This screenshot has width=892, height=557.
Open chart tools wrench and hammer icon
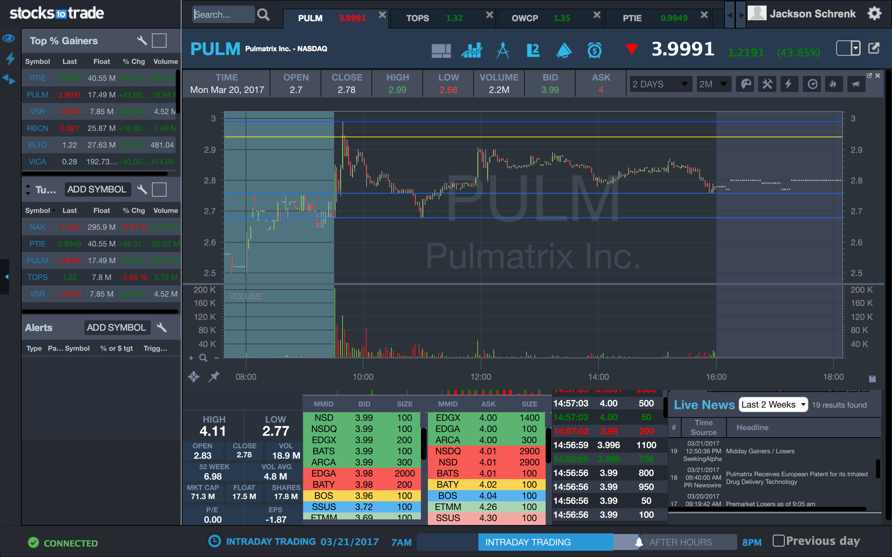point(767,84)
